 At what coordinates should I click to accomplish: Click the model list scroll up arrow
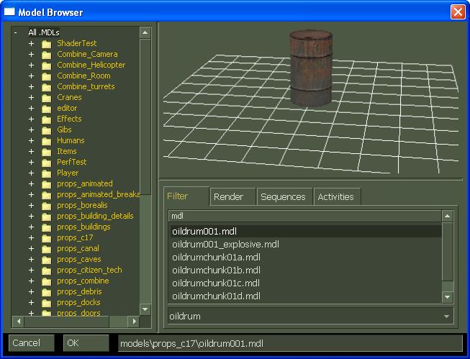tap(447, 216)
